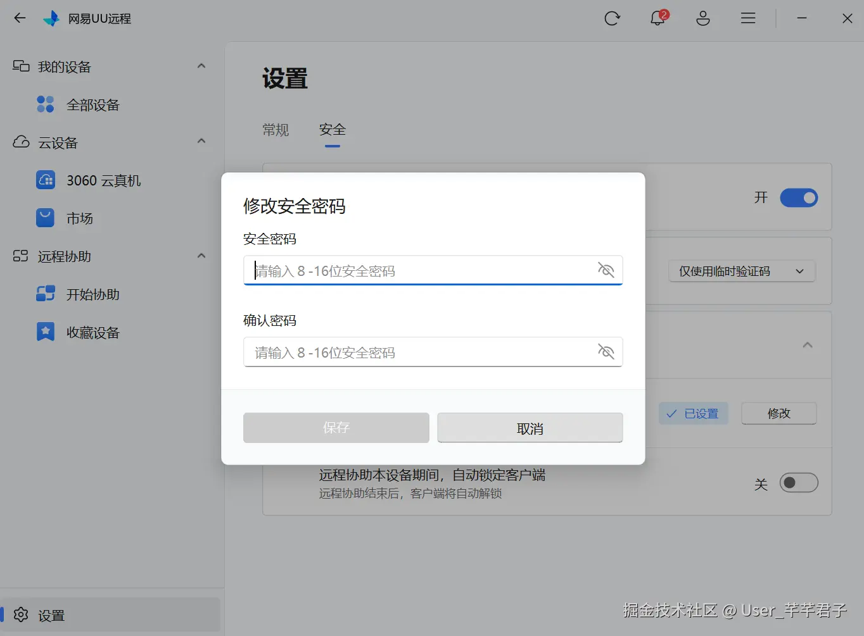
Task: Click the 3060 云真机 cloud machine icon
Action: pos(46,180)
